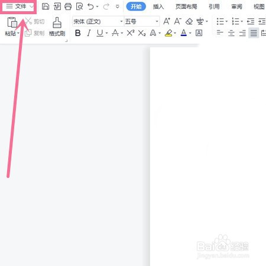Expand the 粘贴 dropdown arrow

pos(18,33)
